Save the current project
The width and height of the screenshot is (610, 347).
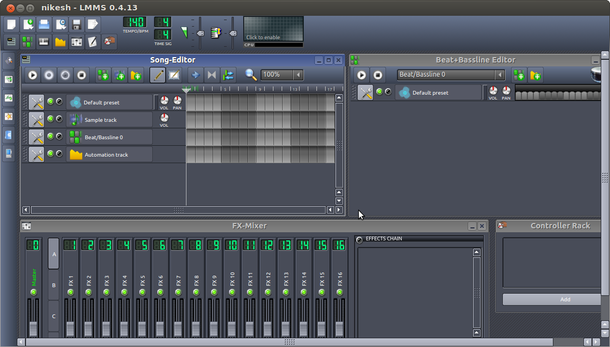pyautogui.click(x=76, y=24)
